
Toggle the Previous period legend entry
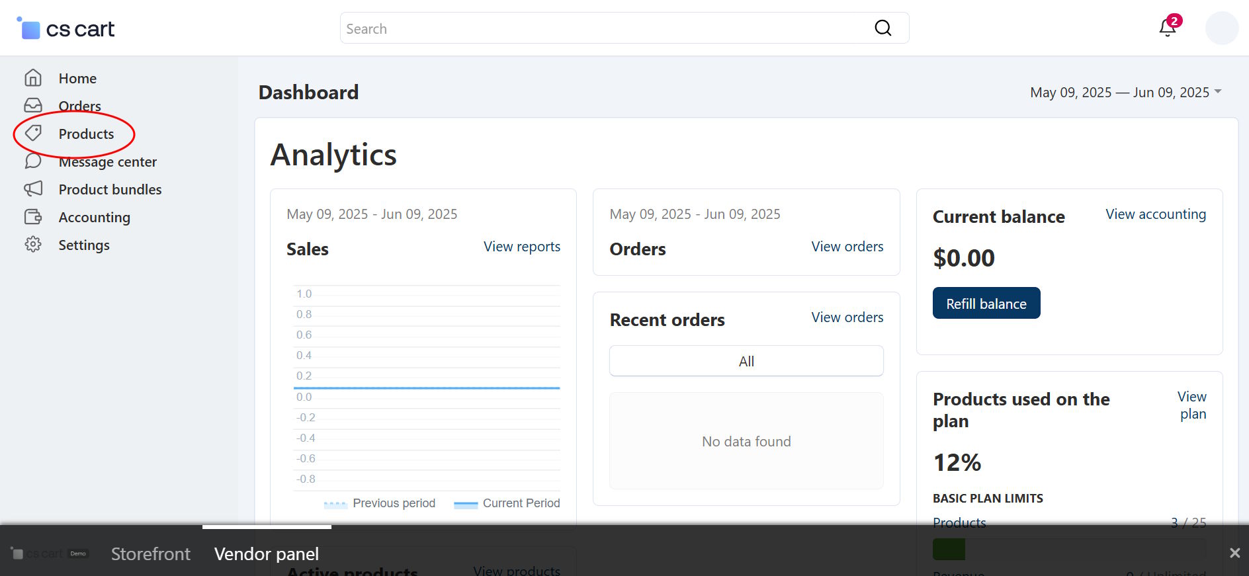pos(380,503)
